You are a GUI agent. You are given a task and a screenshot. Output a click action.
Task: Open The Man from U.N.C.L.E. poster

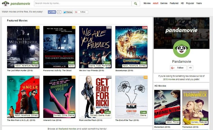(x=23, y=97)
